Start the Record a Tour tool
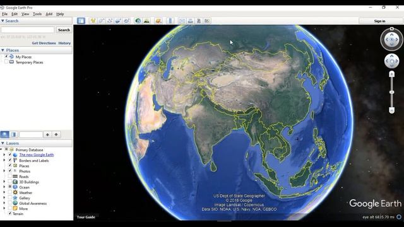Viewport: 404px width, 227px height. 126,21
